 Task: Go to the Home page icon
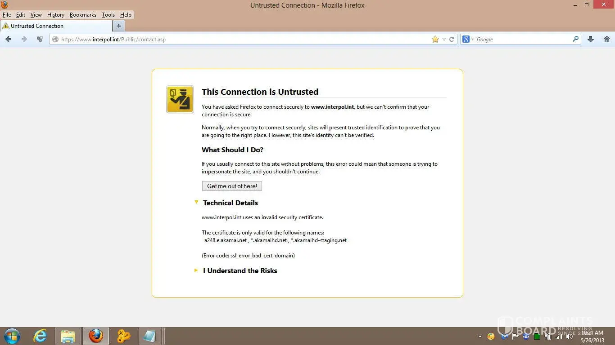[607, 40]
